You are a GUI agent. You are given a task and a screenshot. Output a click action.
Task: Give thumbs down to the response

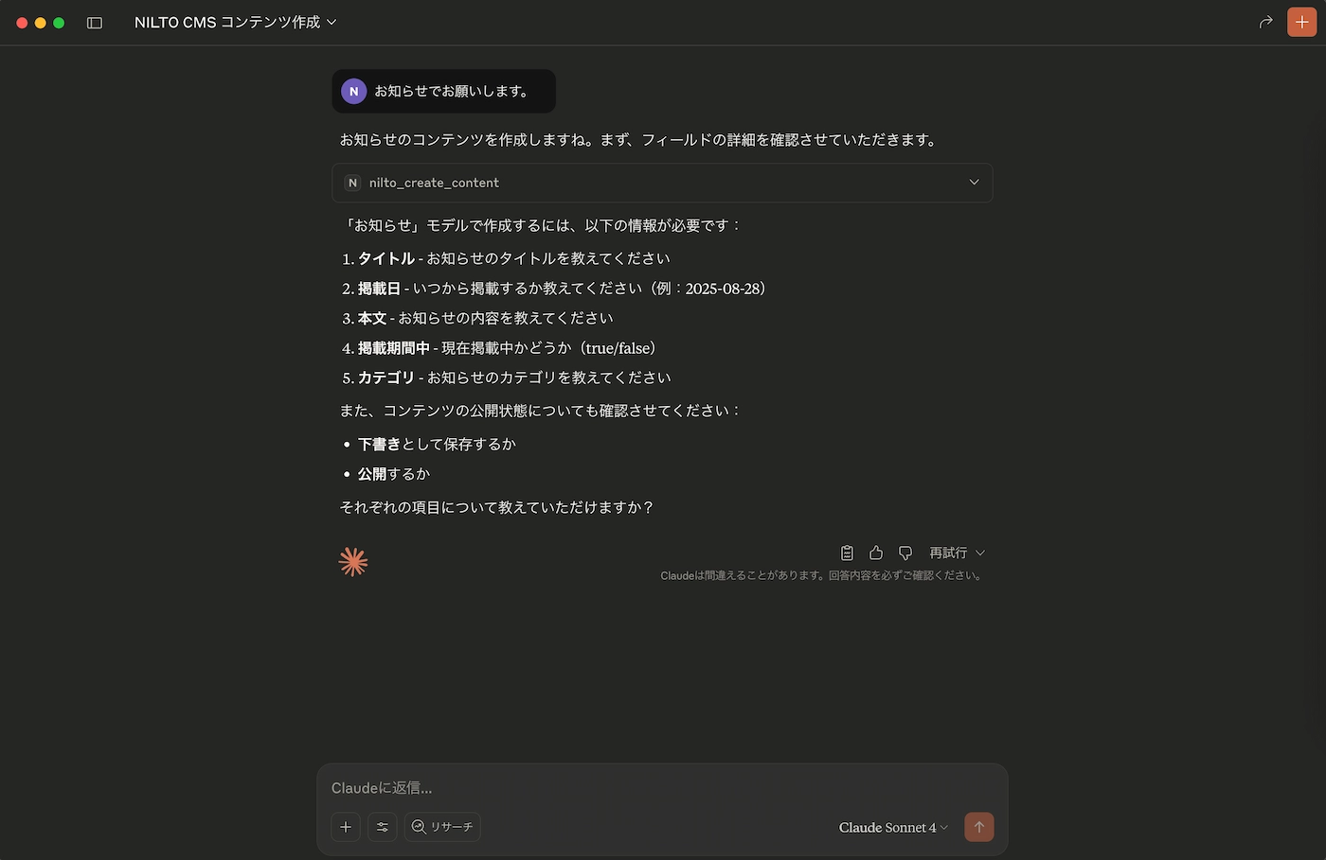pyautogui.click(x=905, y=553)
